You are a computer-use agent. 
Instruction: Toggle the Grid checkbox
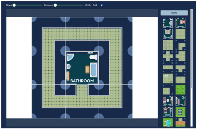click(102, 5)
